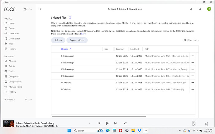Click the Compositions icon in sidebar
Image resolution: width=215 pixels, height=134 pixels.
coord(6,81)
